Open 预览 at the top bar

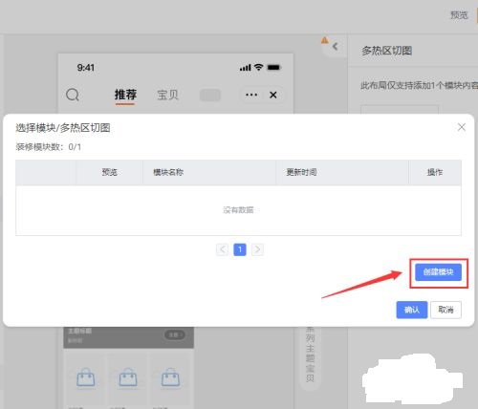pyautogui.click(x=459, y=15)
